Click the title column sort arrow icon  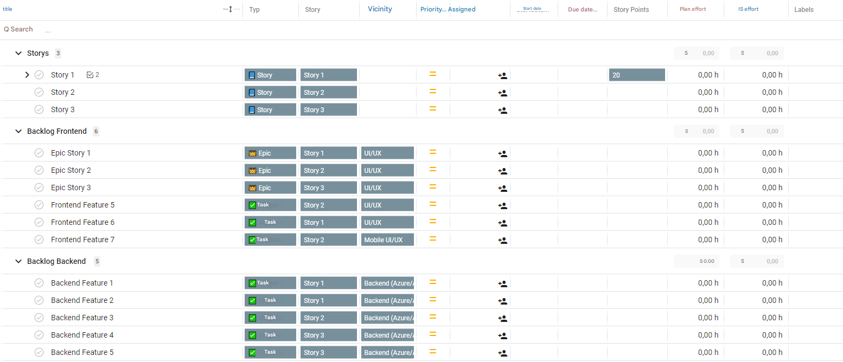(231, 9)
